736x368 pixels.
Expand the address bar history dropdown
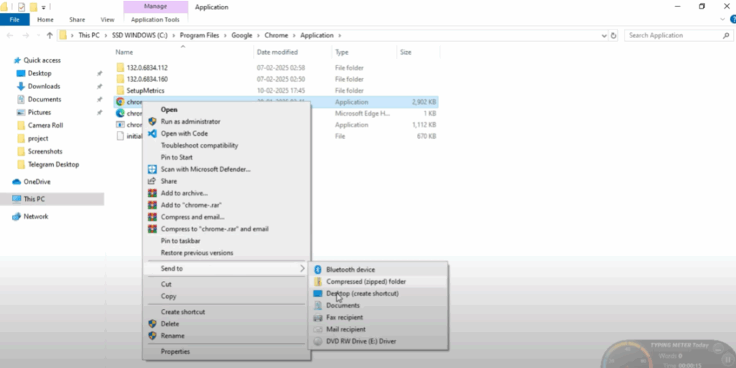(604, 36)
